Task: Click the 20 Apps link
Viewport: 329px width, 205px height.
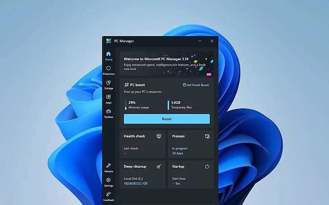Action: [x=178, y=153]
